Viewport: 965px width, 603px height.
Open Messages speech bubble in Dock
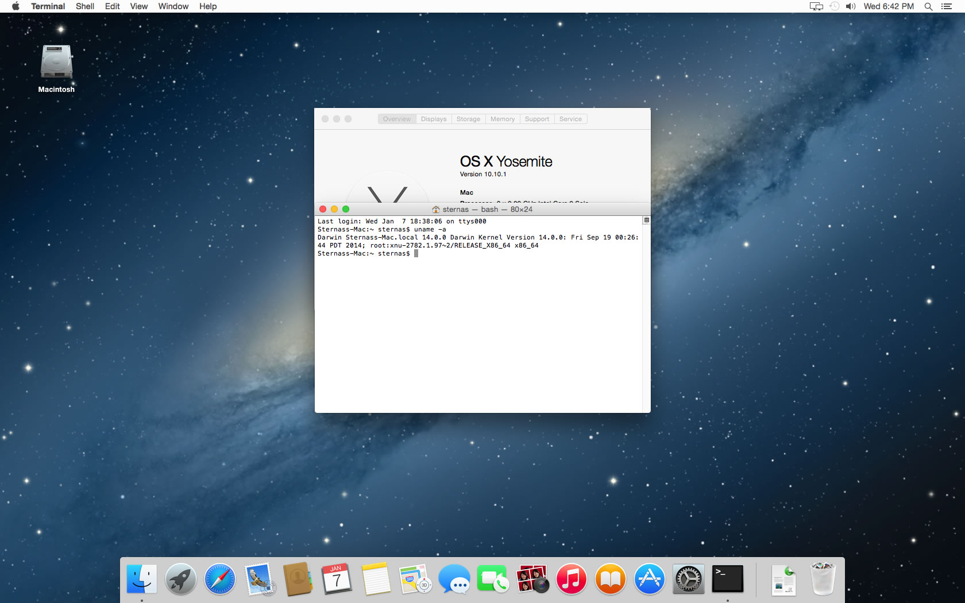pyautogui.click(x=454, y=579)
